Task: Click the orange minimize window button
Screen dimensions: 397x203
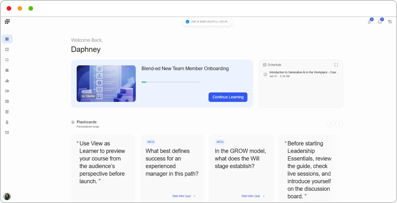Action: 20,8
